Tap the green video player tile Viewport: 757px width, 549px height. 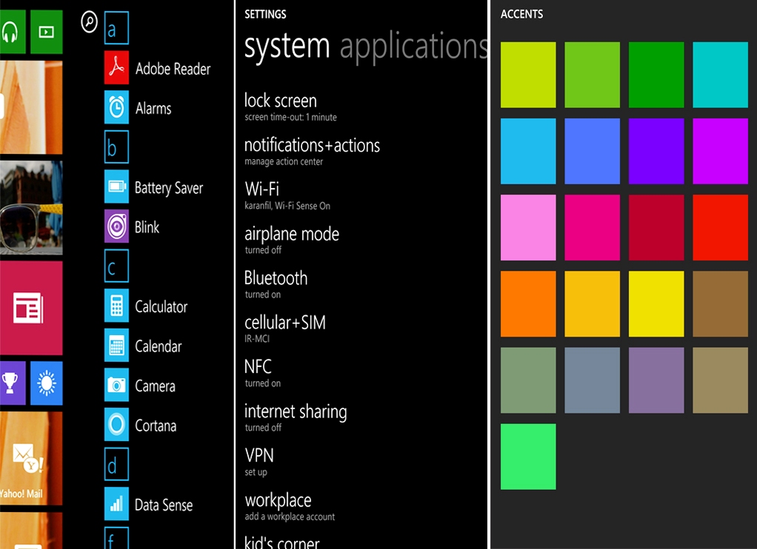coord(47,32)
